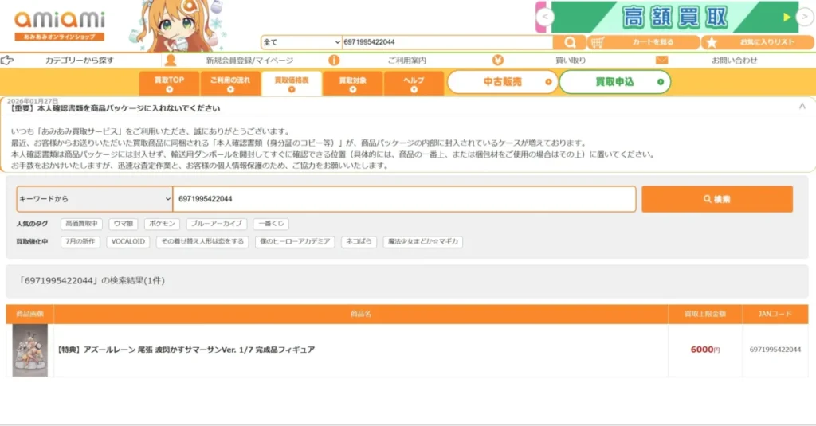Click JANコード column header

(x=775, y=314)
